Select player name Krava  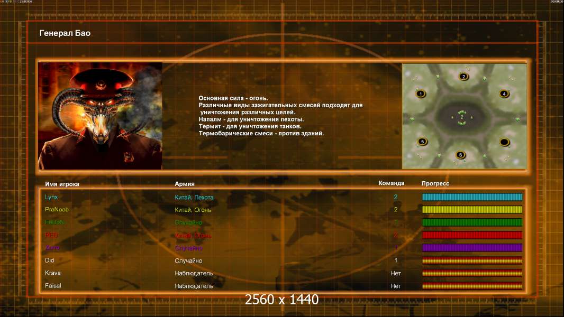pyautogui.click(x=52, y=273)
